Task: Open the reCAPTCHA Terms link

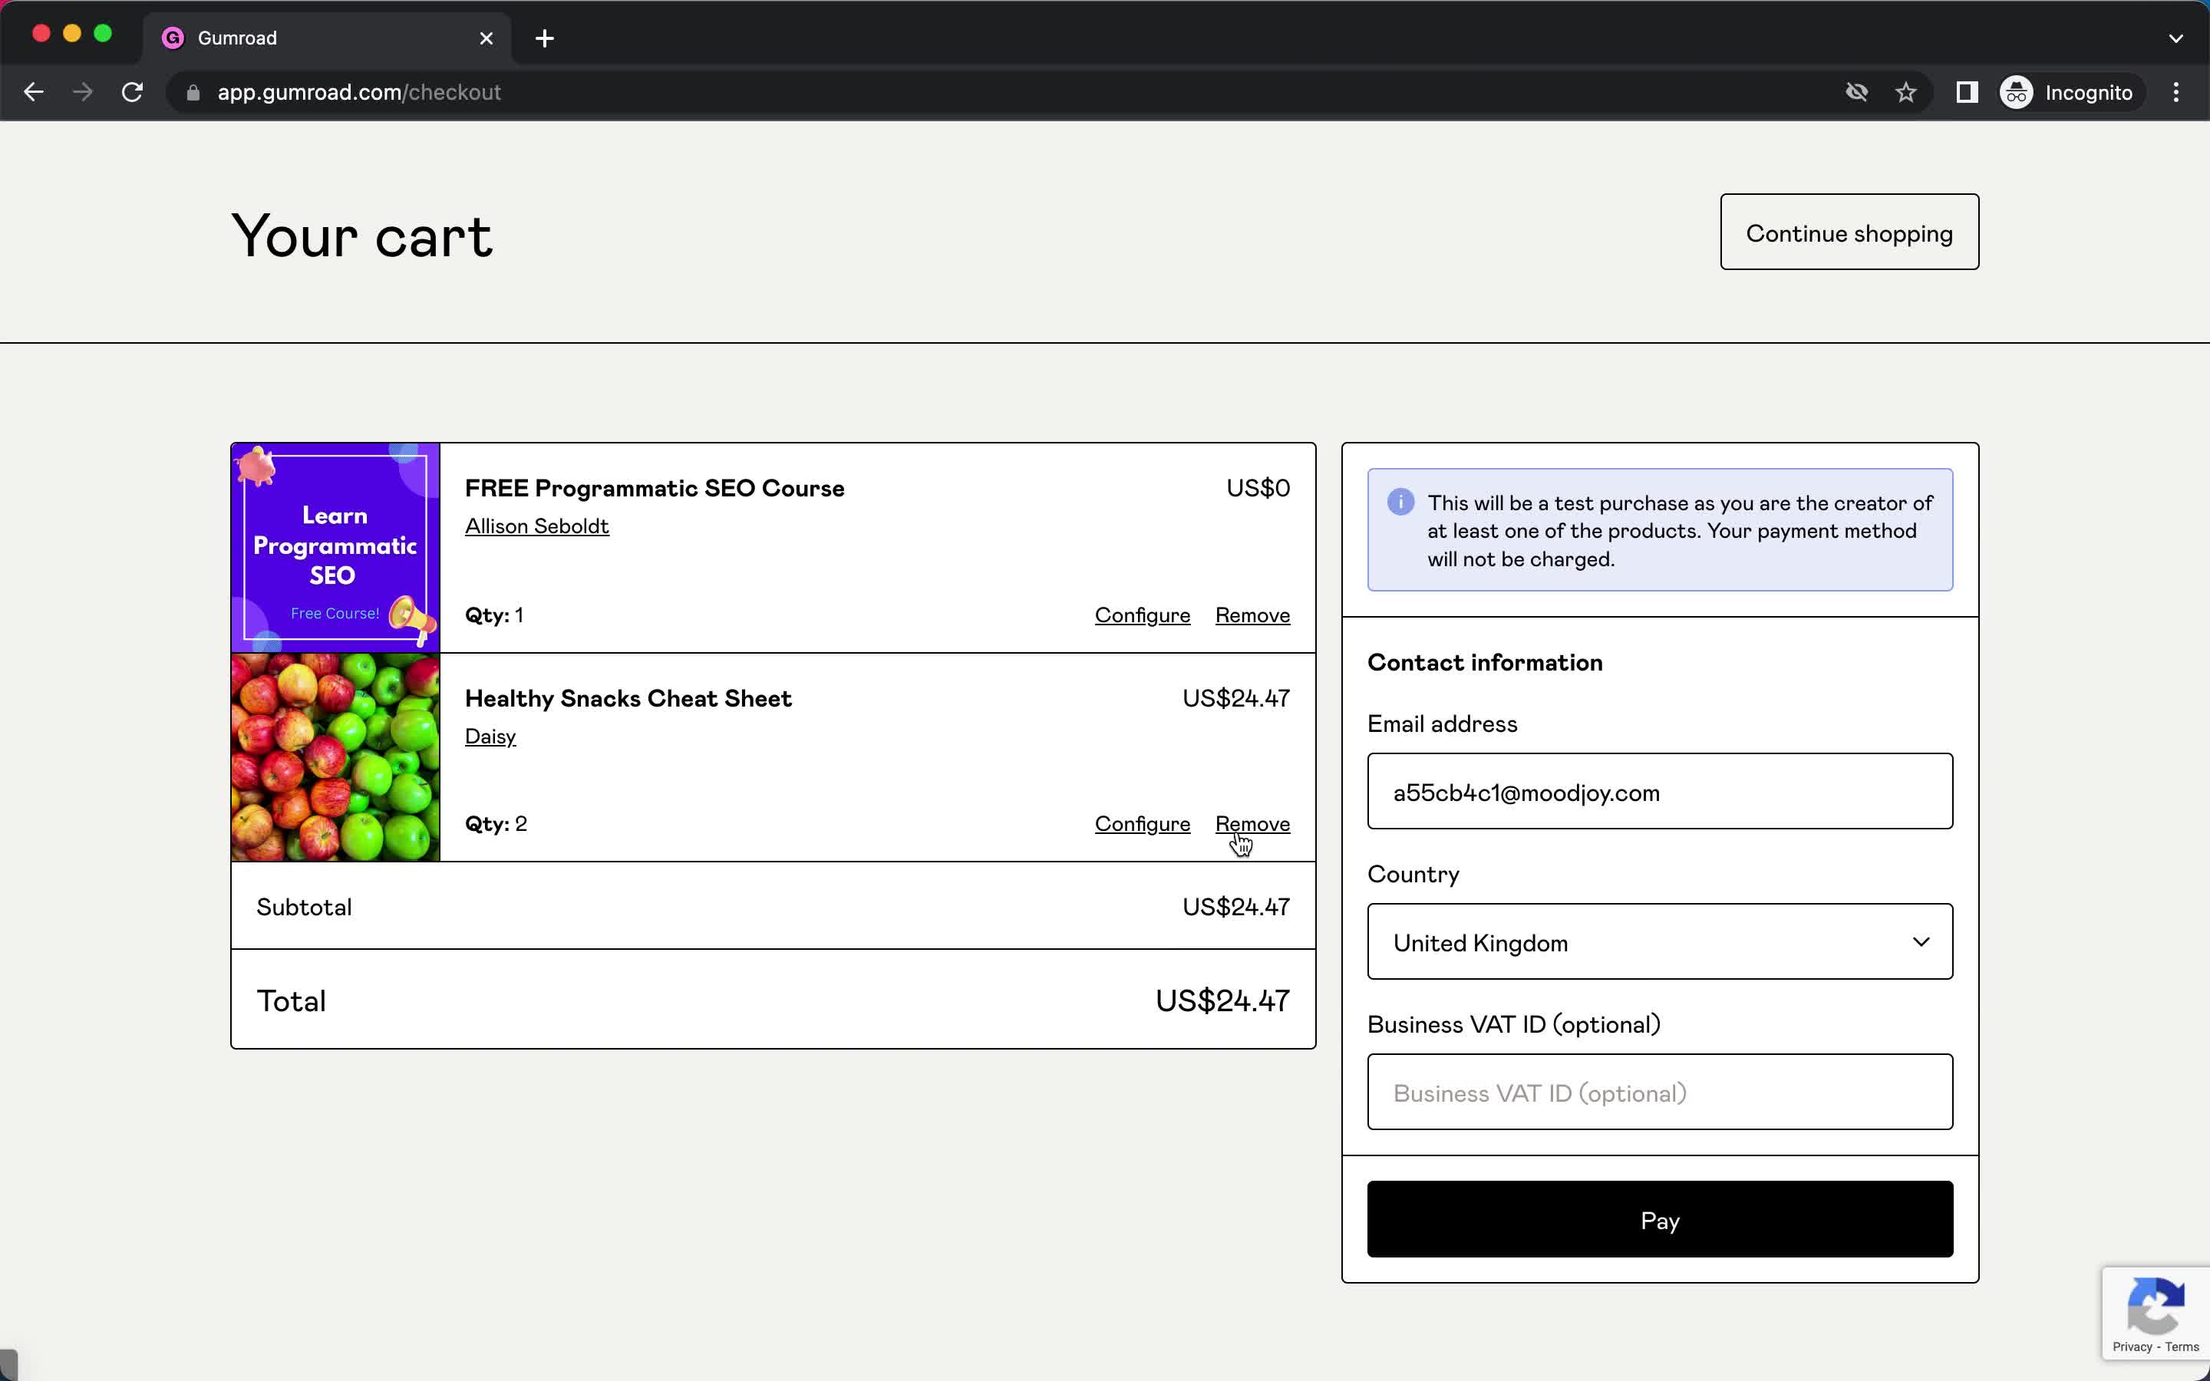Action: point(2182,1347)
